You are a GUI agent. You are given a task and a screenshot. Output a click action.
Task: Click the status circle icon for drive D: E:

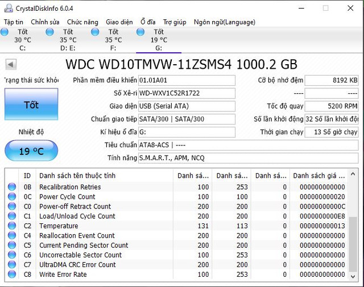(x=49, y=32)
